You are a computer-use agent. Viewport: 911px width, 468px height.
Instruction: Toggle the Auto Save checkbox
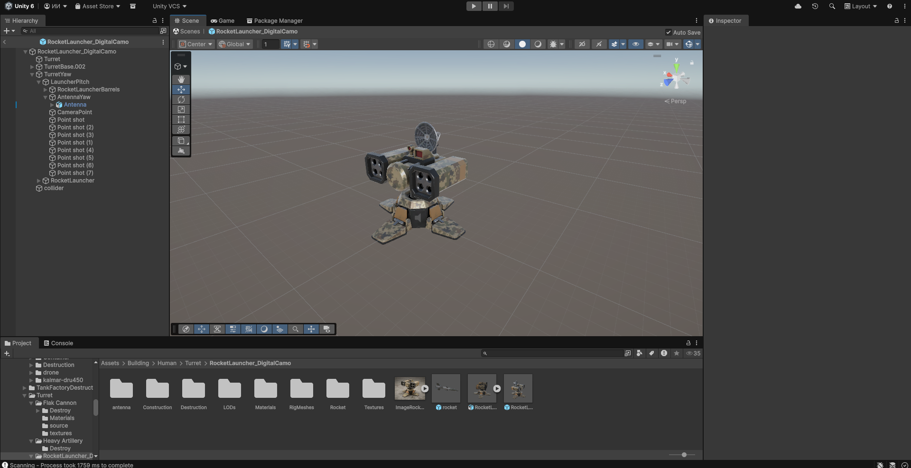tap(669, 32)
